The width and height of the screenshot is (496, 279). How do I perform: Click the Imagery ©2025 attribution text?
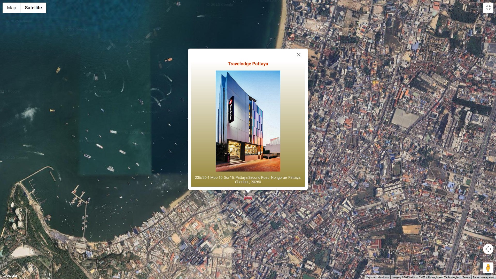click(425, 277)
